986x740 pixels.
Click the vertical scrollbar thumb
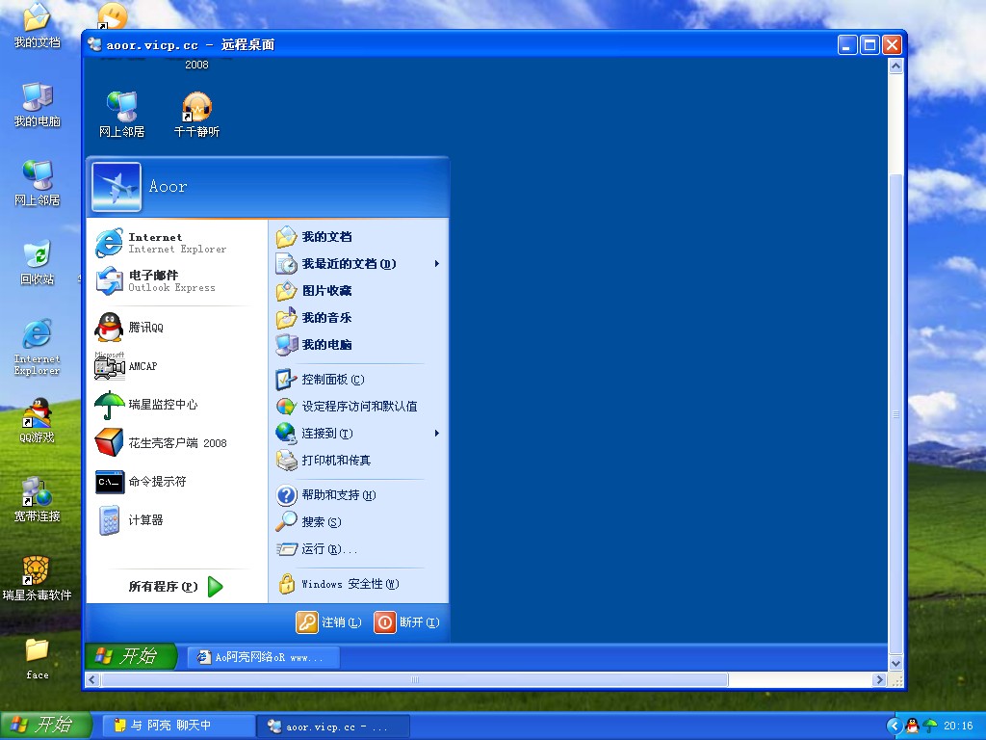tap(895, 414)
